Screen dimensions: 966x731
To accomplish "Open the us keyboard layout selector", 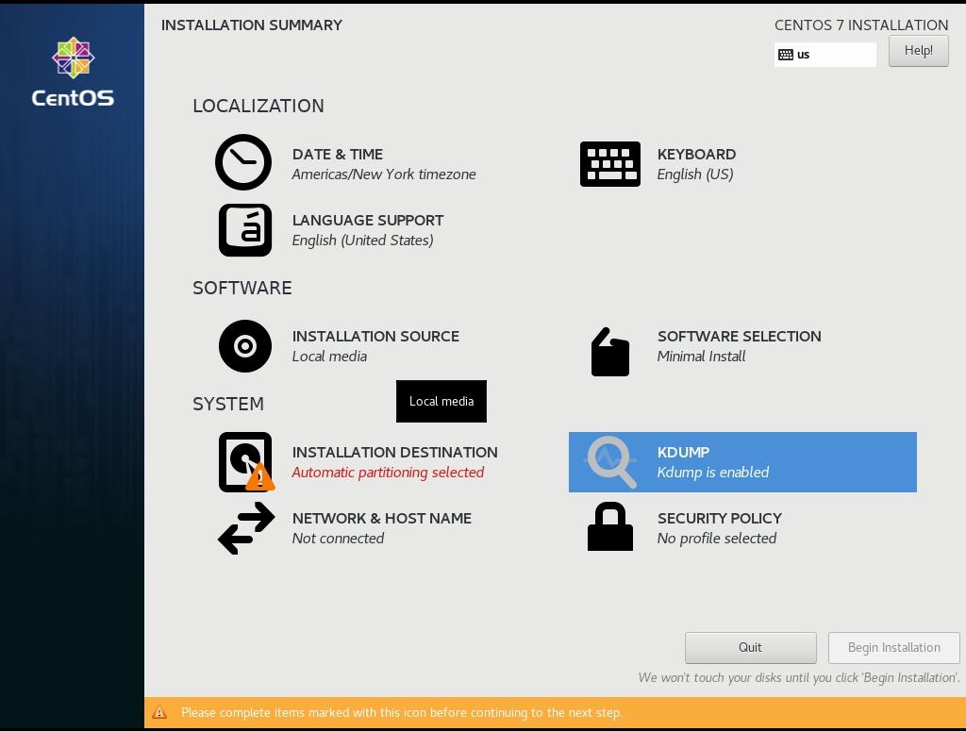I will click(824, 54).
